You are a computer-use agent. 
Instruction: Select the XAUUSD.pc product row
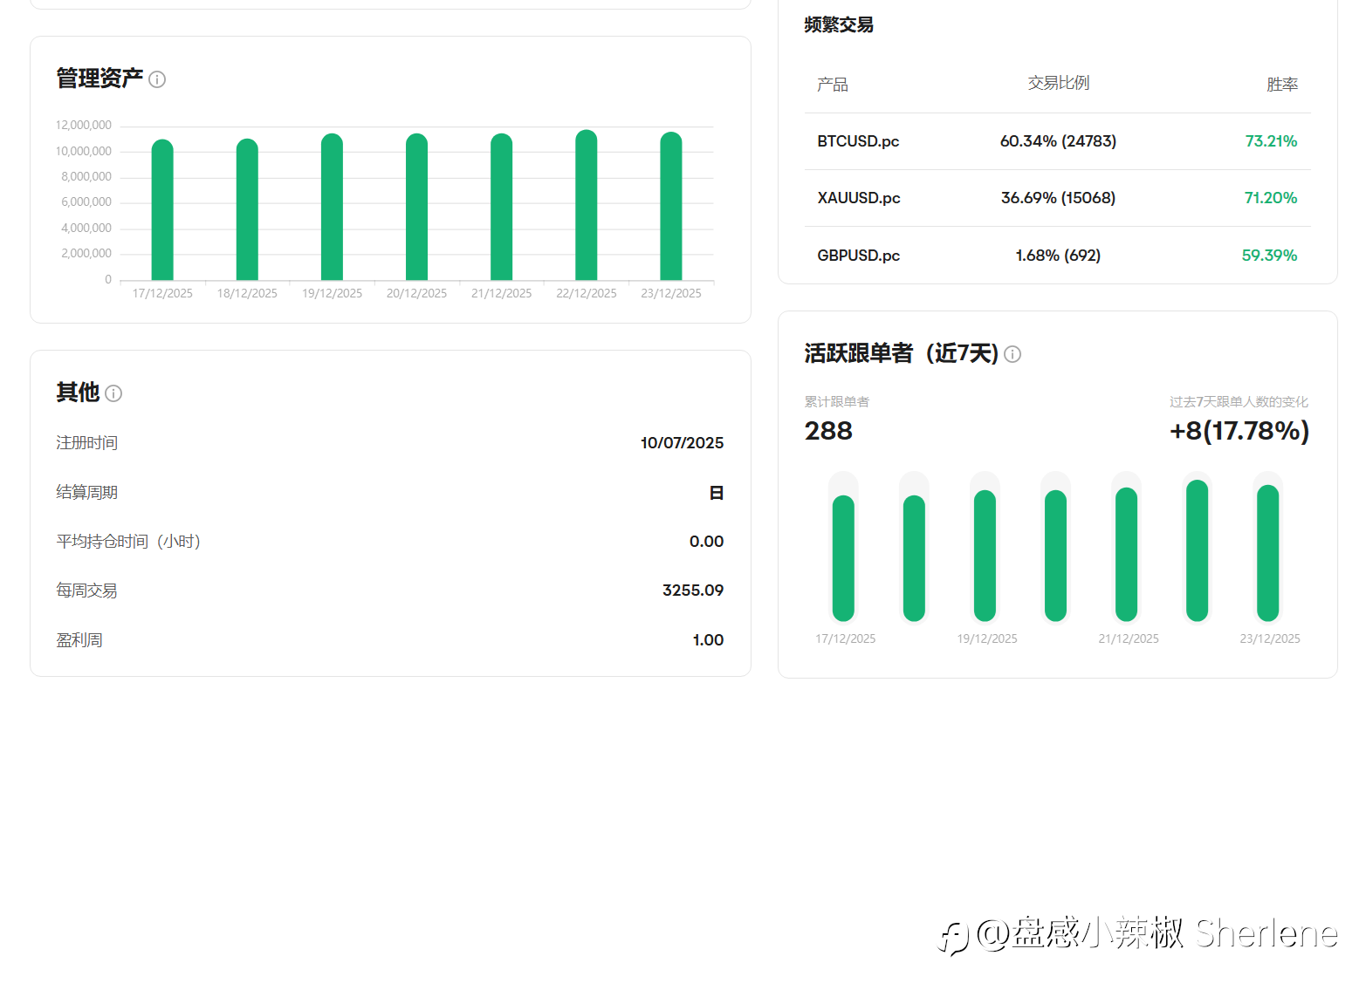(x=1058, y=198)
